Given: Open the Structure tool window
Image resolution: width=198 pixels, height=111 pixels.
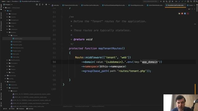Looking at the screenshot, I should (x=1, y=86).
